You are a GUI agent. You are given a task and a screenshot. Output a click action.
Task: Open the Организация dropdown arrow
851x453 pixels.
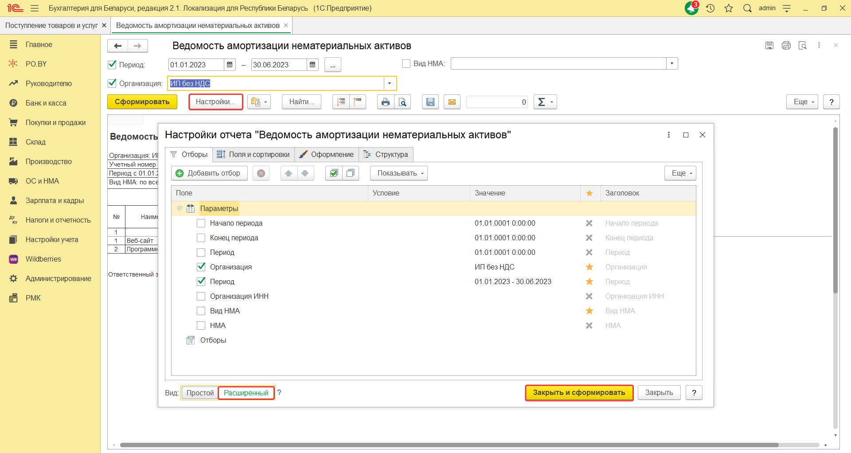(390, 83)
